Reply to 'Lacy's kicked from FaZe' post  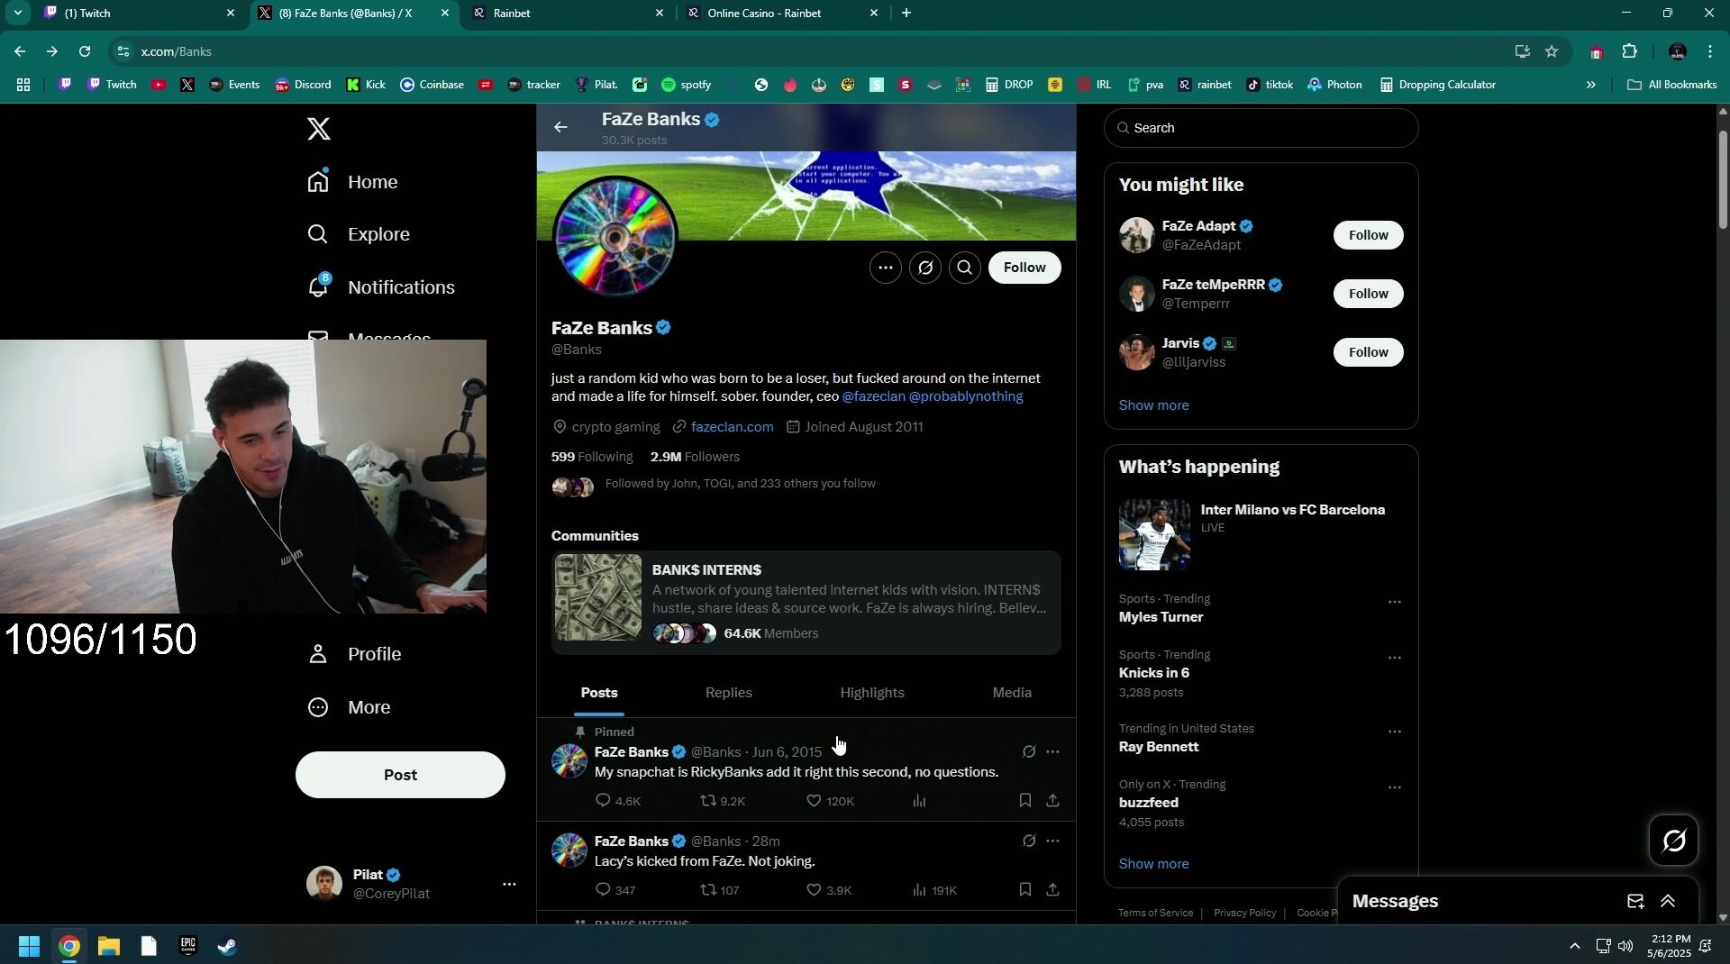pos(615,890)
